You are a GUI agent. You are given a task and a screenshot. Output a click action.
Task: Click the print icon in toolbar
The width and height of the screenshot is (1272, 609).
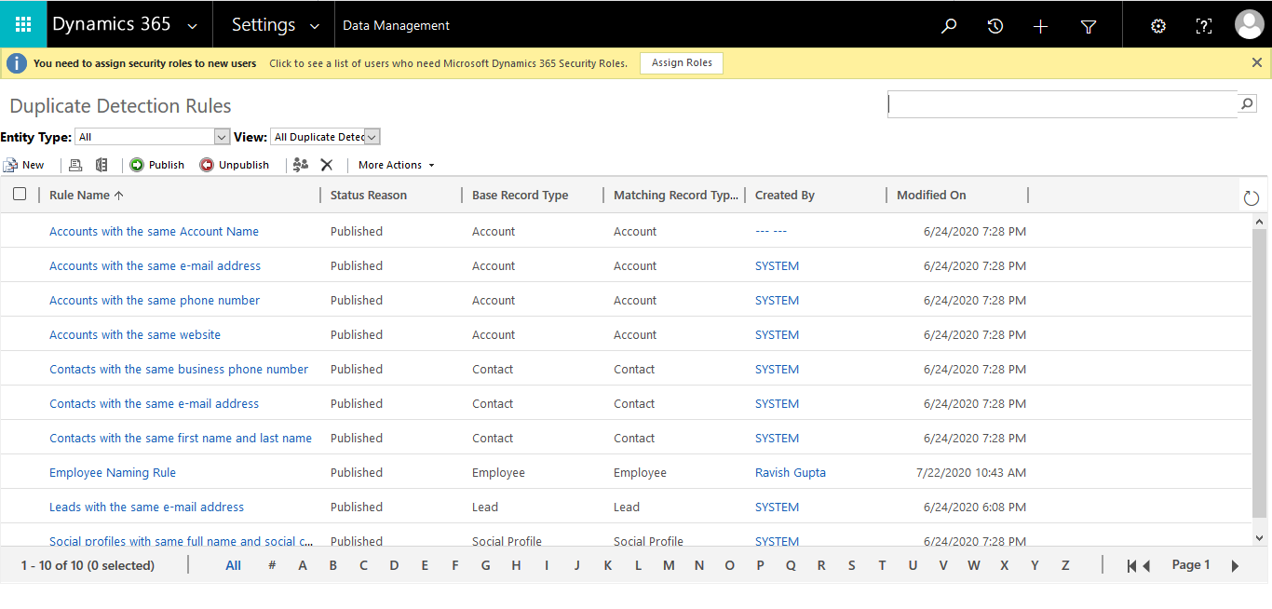pos(75,165)
